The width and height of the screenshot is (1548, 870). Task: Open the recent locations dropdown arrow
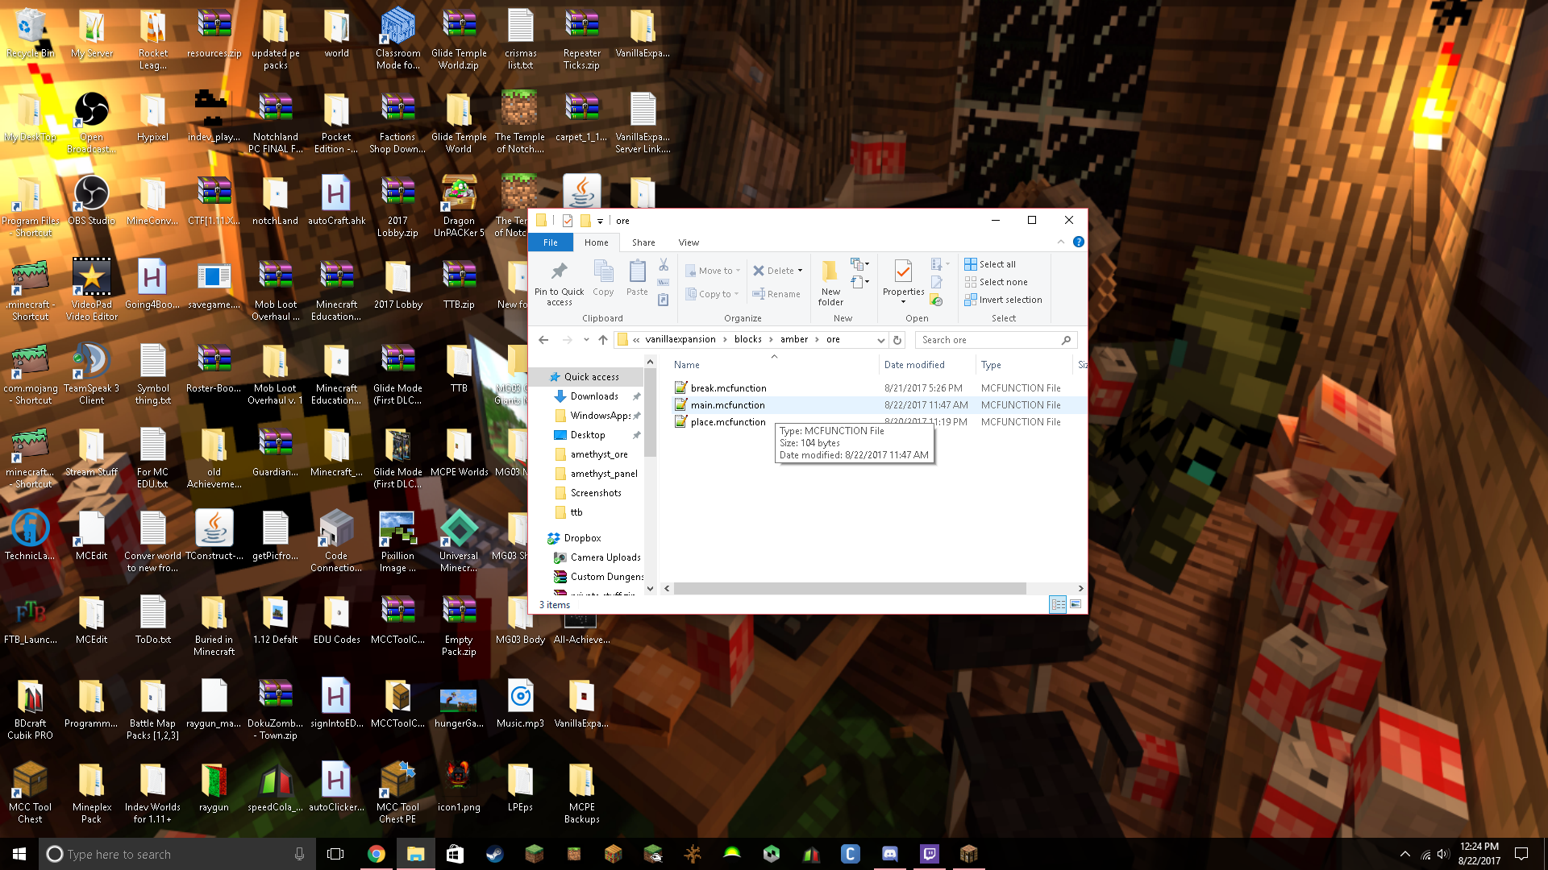coord(586,340)
